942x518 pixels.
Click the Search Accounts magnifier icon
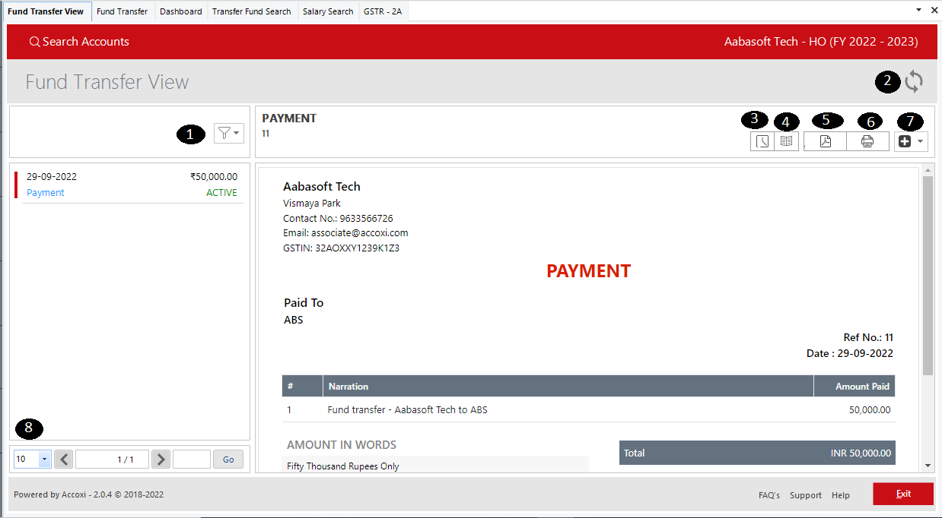pyautogui.click(x=34, y=42)
